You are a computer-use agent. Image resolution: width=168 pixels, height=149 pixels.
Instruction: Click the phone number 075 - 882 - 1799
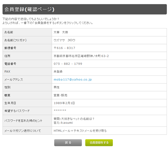68,64
